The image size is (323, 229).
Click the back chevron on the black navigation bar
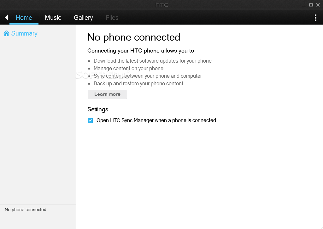6,17
